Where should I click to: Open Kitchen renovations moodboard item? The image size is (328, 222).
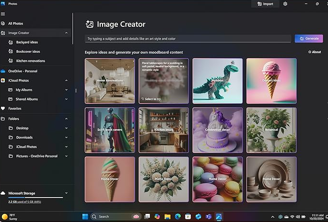click(30, 61)
